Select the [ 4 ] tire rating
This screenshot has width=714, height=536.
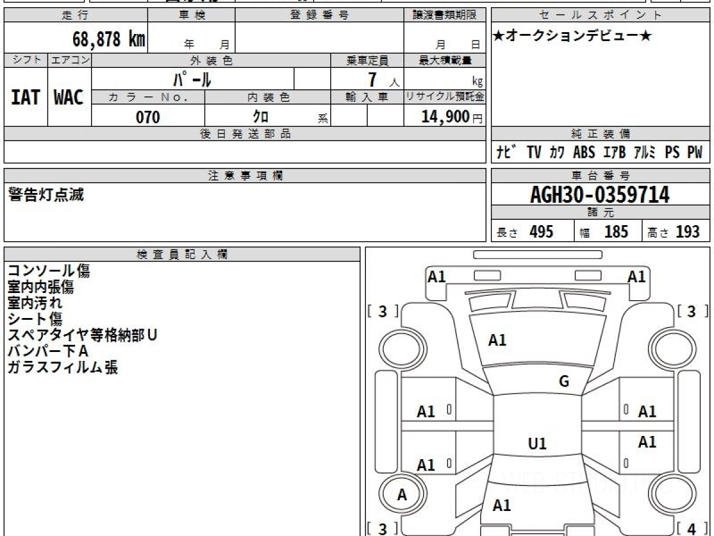pyautogui.click(x=693, y=528)
